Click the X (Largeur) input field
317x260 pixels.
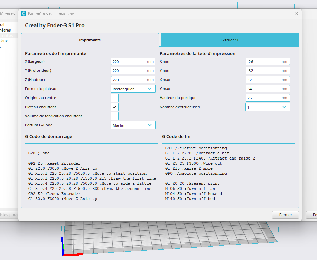(x=128, y=62)
